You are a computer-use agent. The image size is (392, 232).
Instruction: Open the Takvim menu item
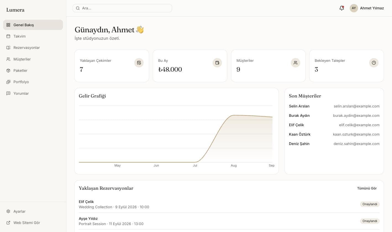33,36
